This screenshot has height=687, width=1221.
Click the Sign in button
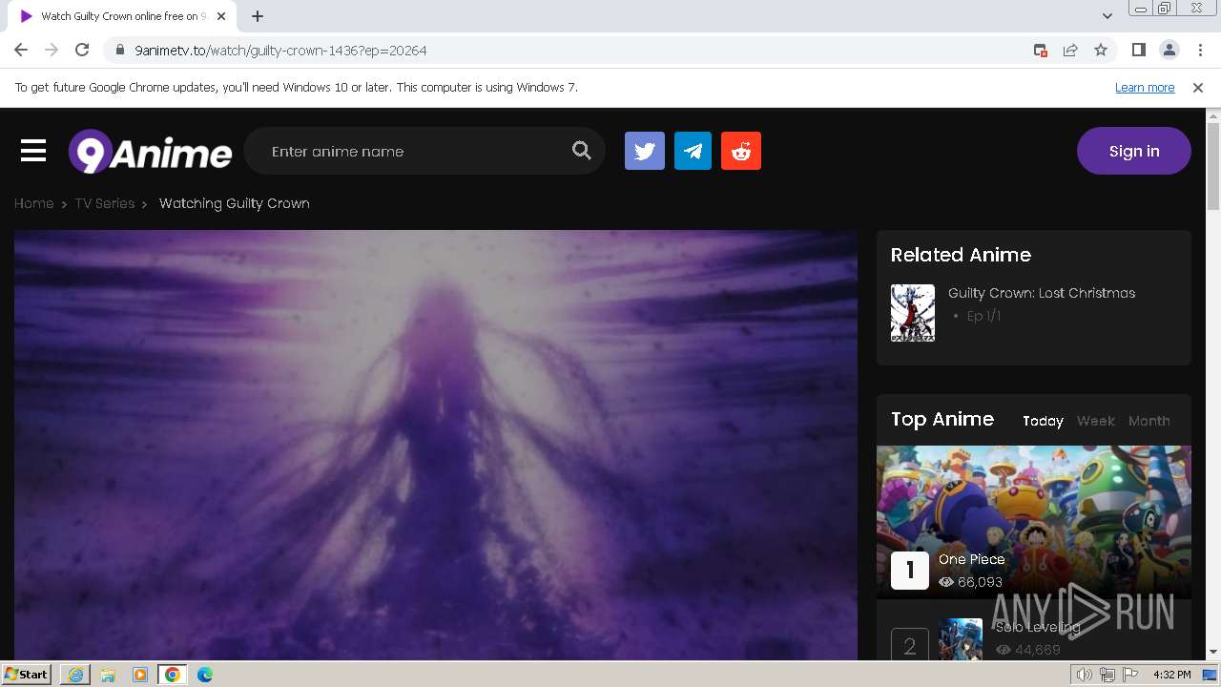point(1134,151)
